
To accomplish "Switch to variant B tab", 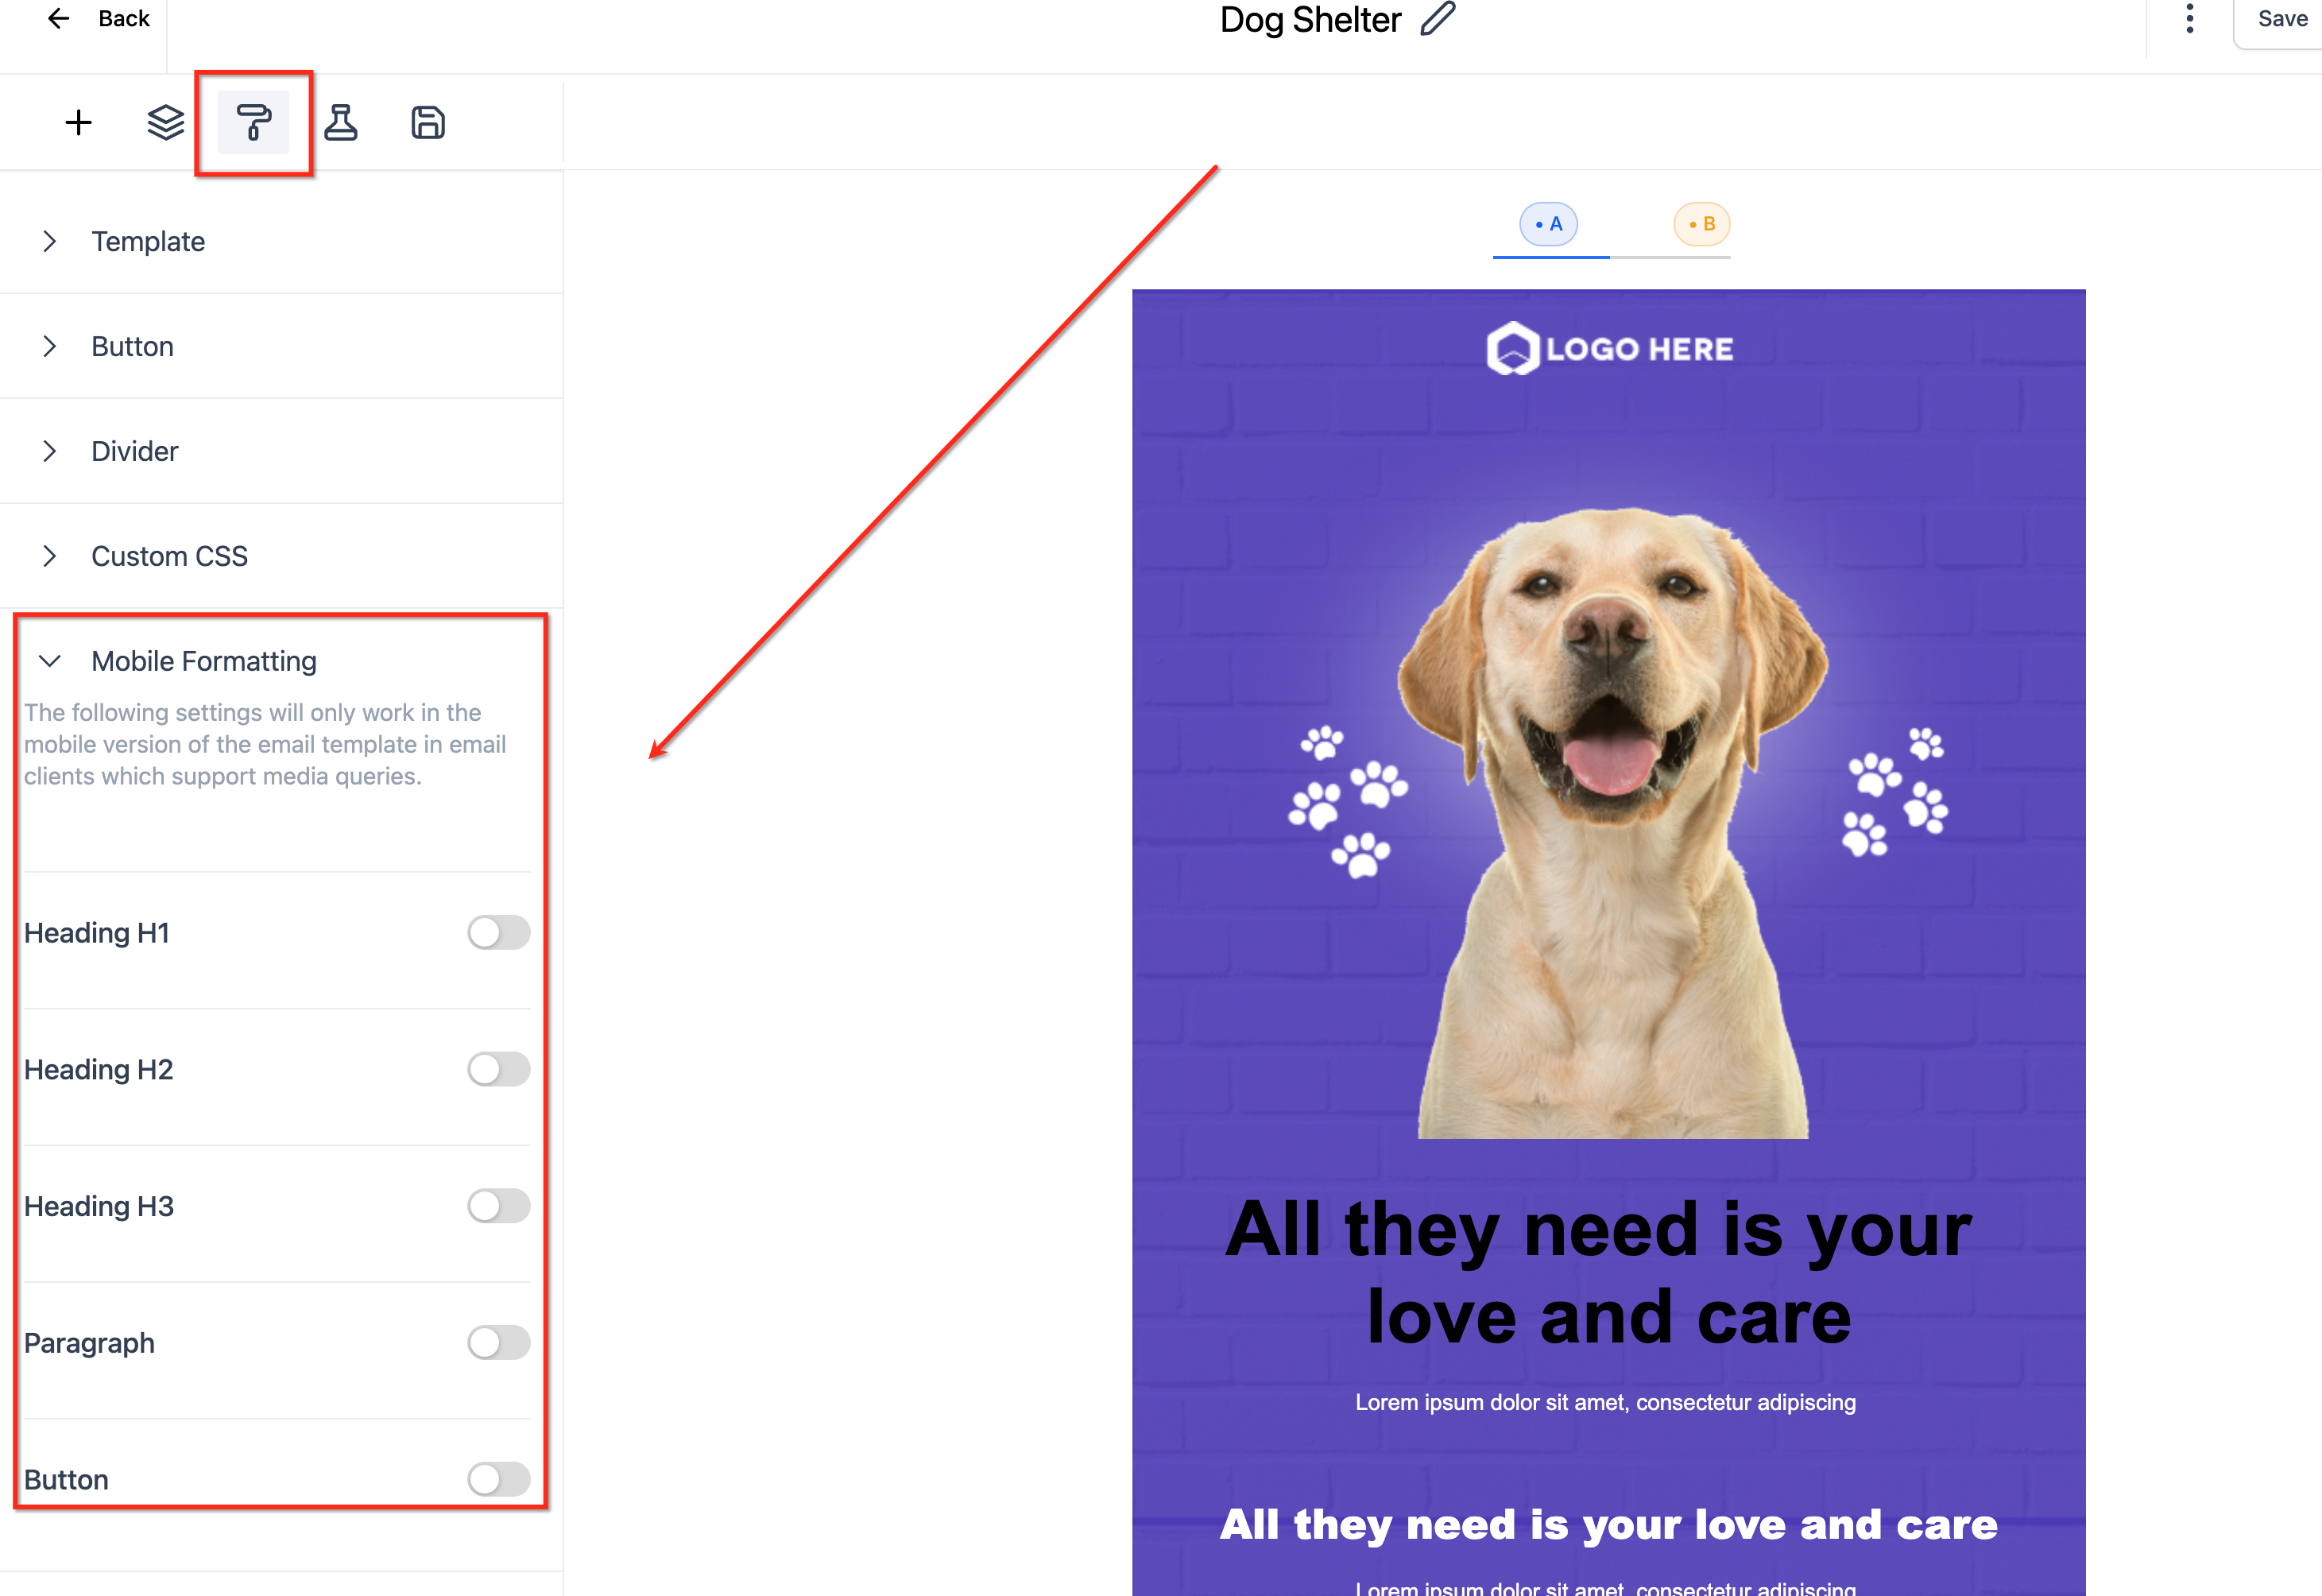I will pyautogui.click(x=1701, y=224).
